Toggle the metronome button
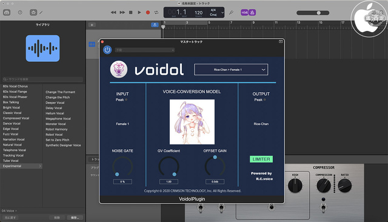Viewport: 388px width, 222px height. (252, 12)
